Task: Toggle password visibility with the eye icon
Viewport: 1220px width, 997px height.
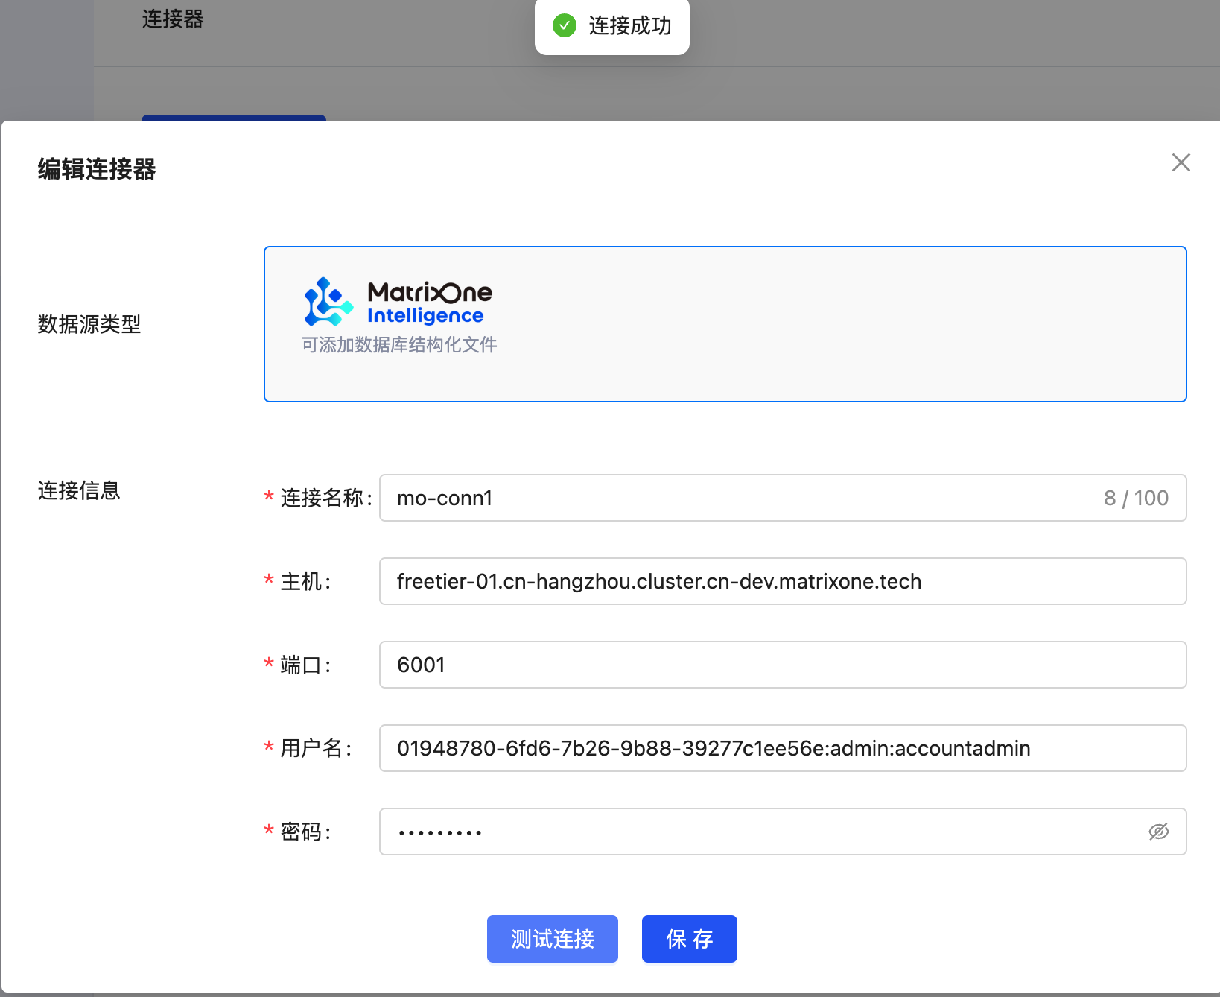Action: (1157, 832)
